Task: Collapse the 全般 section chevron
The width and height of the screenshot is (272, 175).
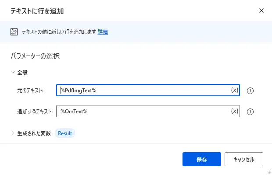Action: [12, 72]
